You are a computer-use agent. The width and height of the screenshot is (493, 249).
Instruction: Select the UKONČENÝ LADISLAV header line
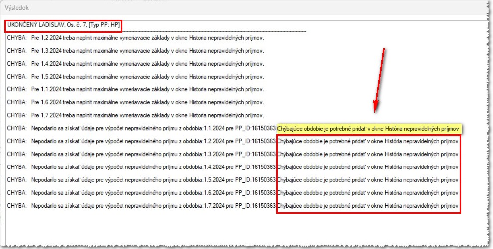click(63, 25)
